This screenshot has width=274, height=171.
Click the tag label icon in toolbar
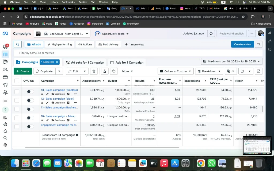tap(114, 71)
